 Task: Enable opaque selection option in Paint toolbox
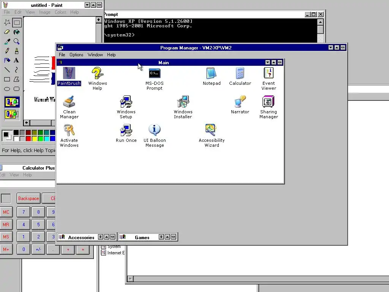pyautogui.click(x=12, y=102)
